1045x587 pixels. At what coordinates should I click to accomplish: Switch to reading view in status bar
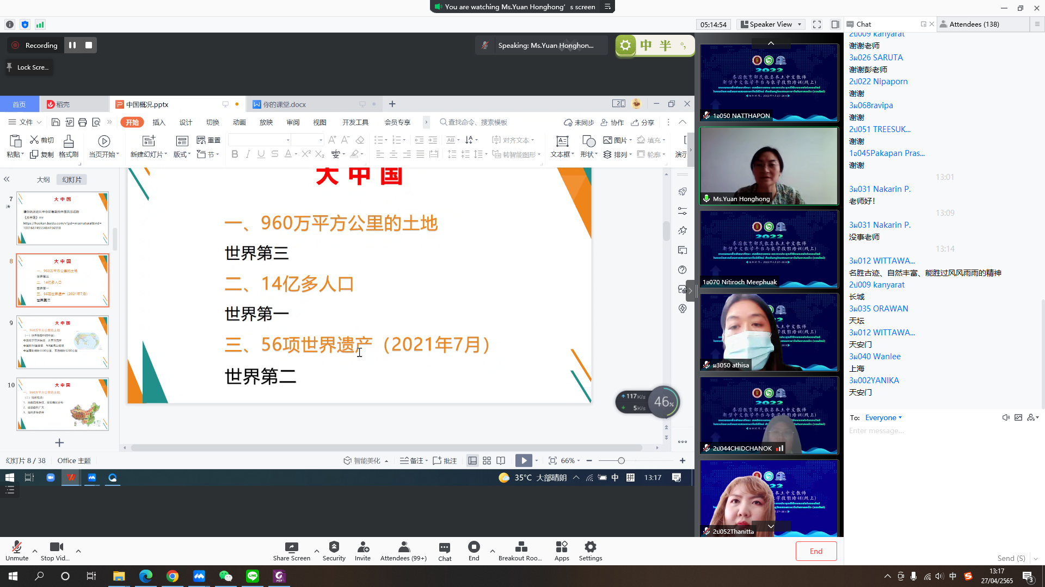tap(501, 460)
